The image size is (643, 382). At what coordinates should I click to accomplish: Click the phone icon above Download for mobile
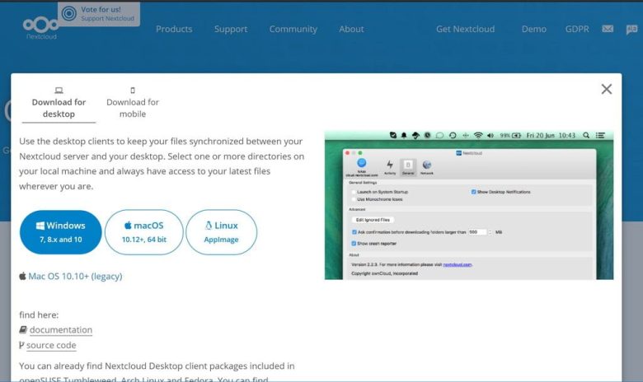[133, 90]
